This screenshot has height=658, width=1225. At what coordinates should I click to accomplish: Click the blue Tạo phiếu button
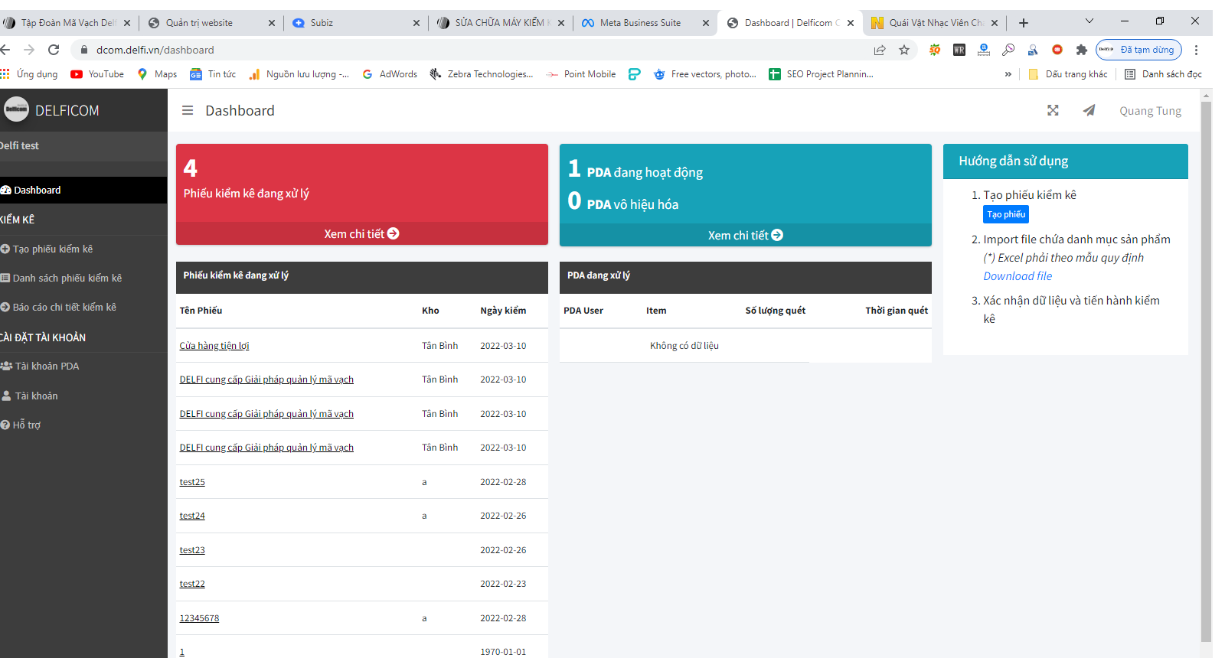(x=1005, y=214)
